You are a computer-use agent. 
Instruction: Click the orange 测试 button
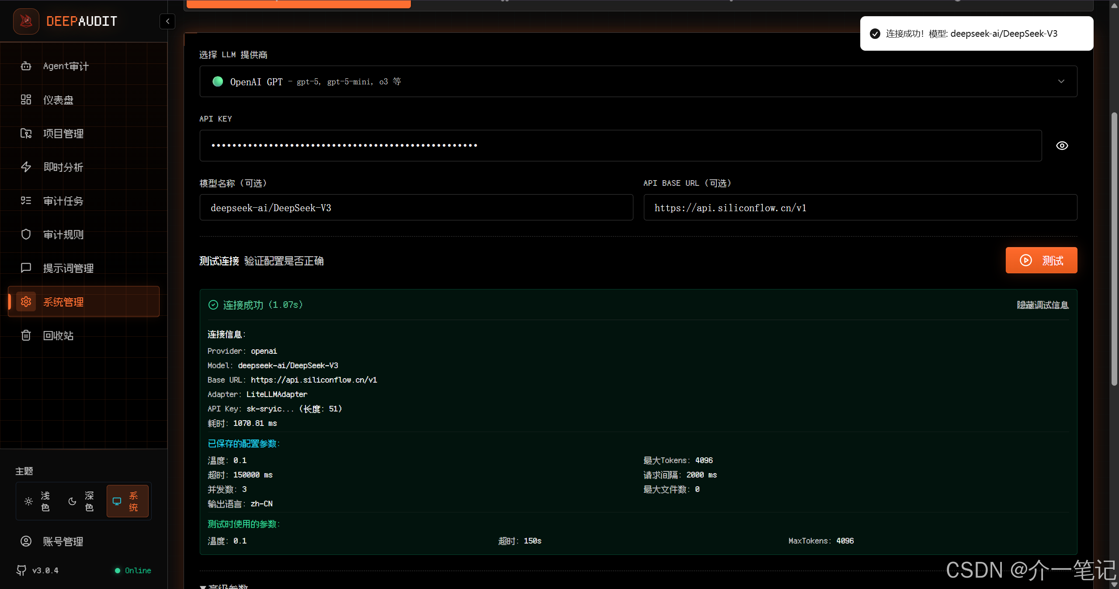[1041, 260]
